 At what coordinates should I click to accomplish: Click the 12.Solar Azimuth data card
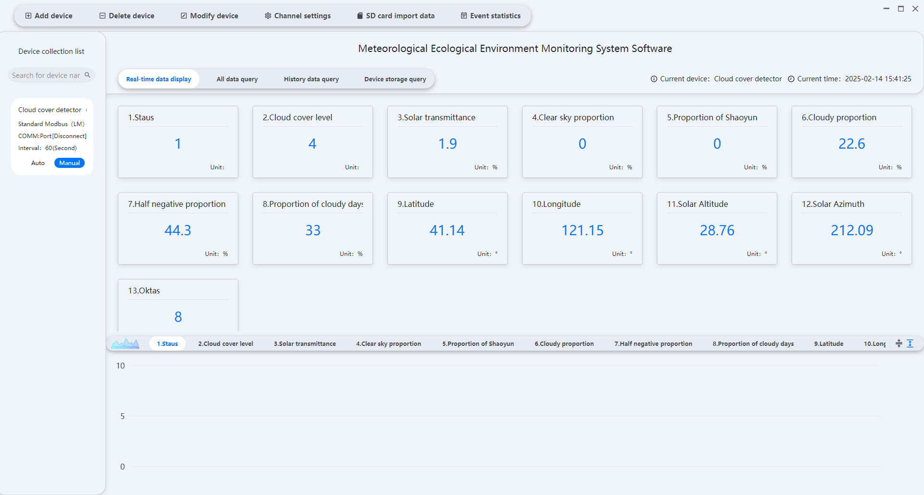tap(851, 228)
